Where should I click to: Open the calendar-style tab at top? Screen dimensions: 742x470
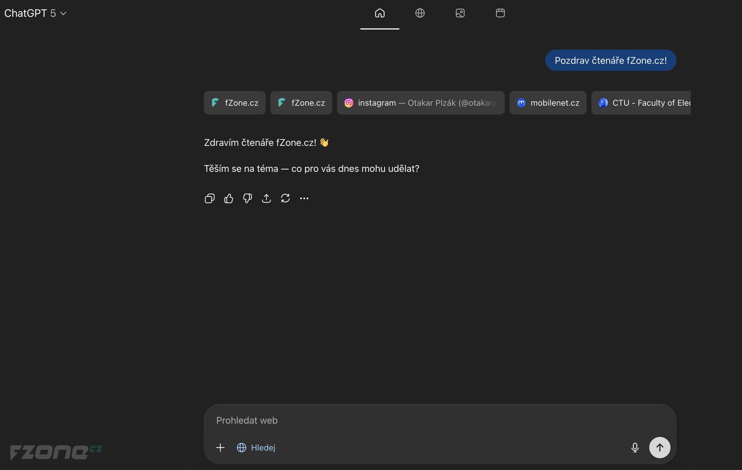pyautogui.click(x=500, y=13)
